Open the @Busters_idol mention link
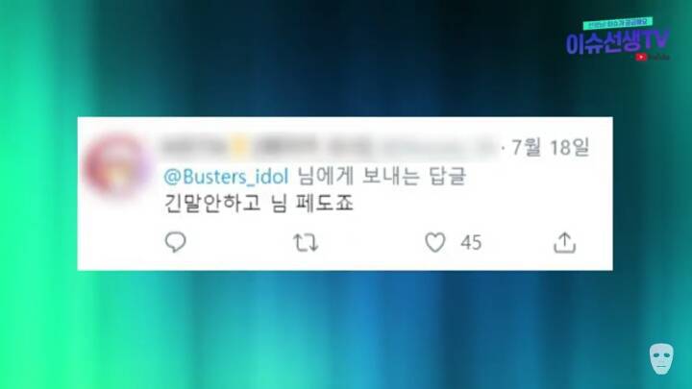 click(x=226, y=177)
